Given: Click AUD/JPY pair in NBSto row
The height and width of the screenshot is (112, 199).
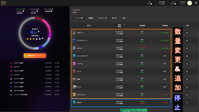Looking at the screenshot, I should tap(119, 47).
